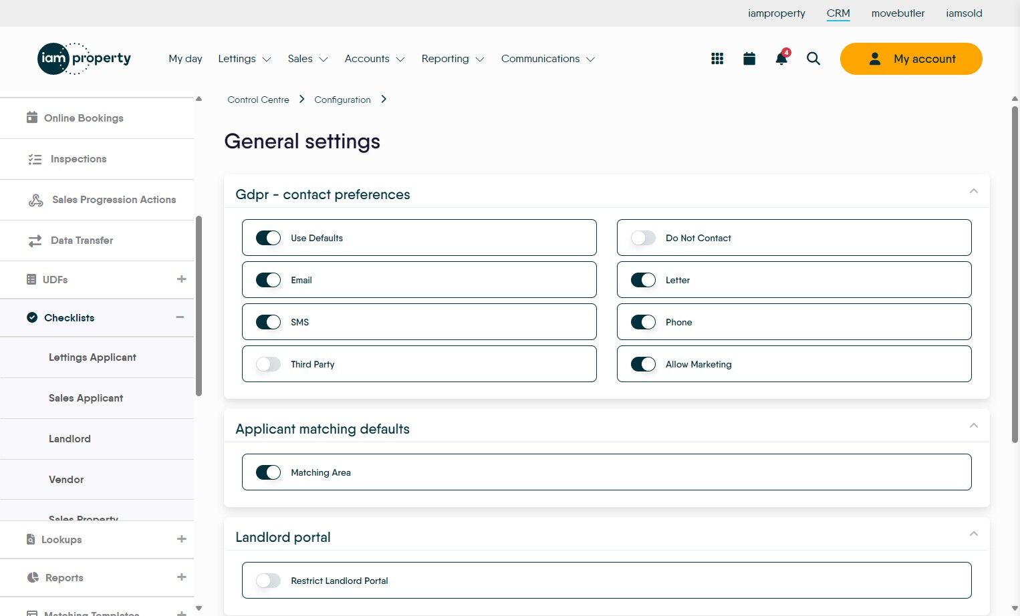Go to Control Centre breadcrumb link

[258, 100]
